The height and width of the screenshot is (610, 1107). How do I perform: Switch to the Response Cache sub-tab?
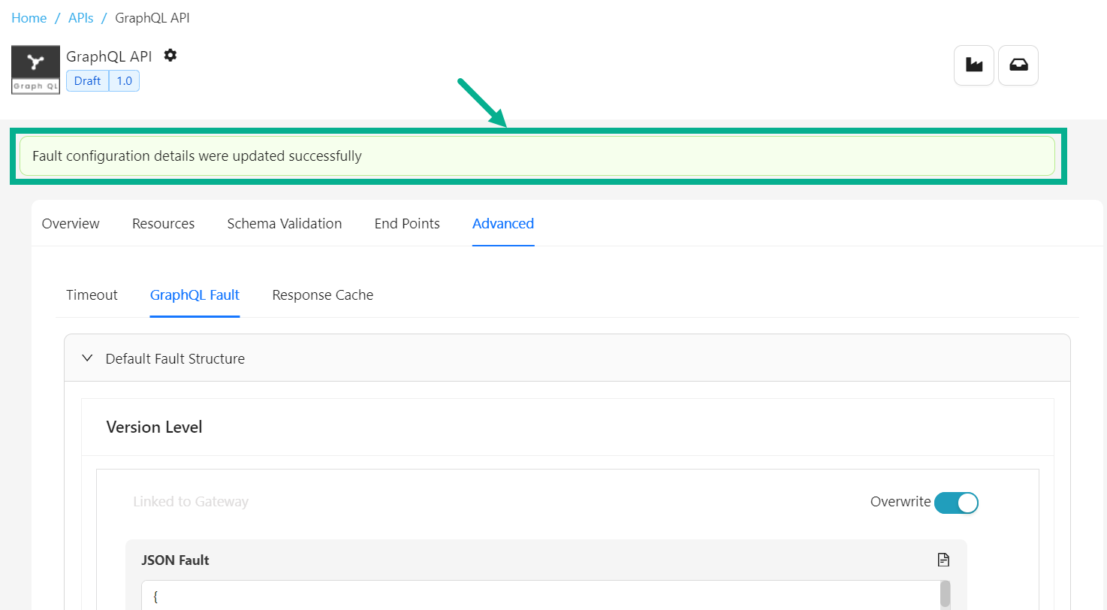pyautogui.click(x=322, y=295)
